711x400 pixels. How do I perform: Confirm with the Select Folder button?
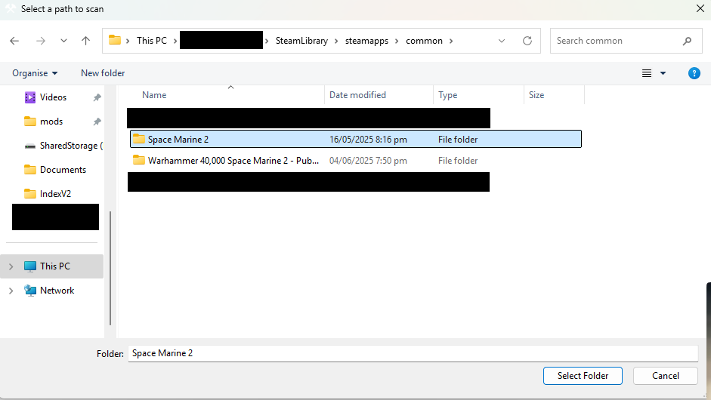point(583,376)
